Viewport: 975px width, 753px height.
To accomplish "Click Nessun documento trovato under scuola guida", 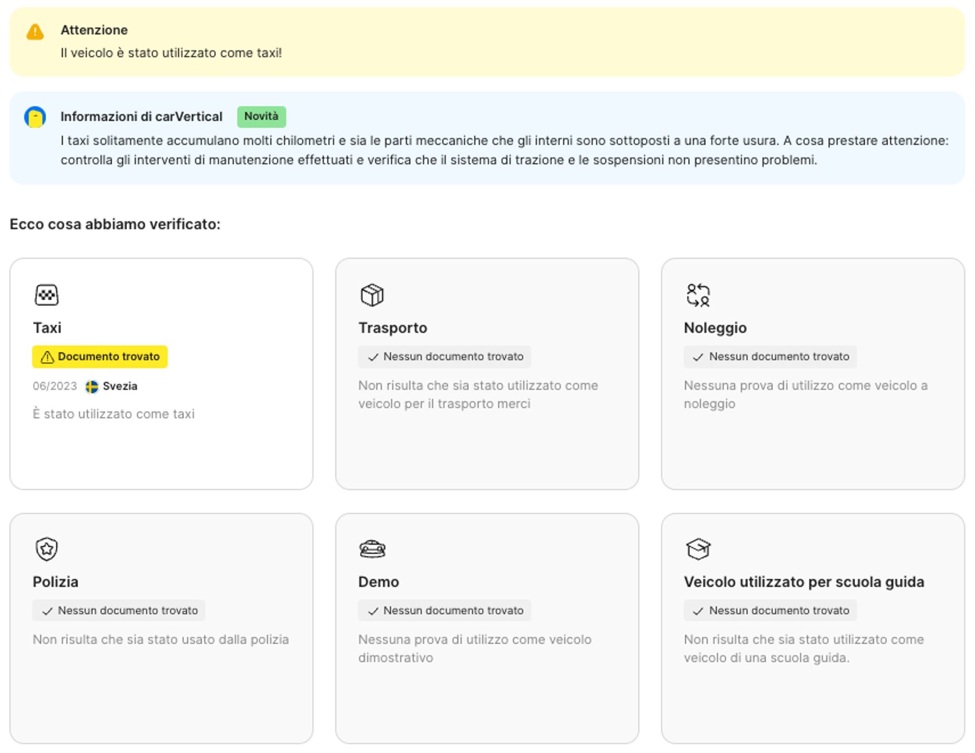I will 770,611.
